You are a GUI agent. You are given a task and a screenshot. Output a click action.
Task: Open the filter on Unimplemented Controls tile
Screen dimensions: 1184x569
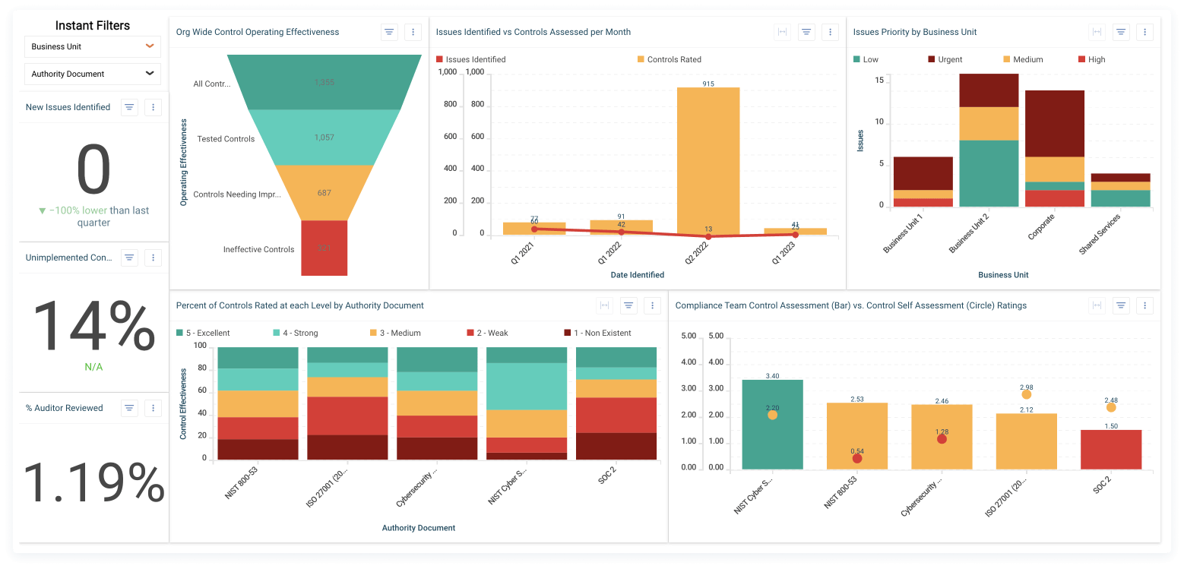(129, 258)
